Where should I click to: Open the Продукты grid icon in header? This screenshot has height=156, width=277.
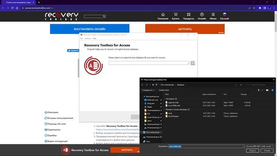[x=189, y=14]
